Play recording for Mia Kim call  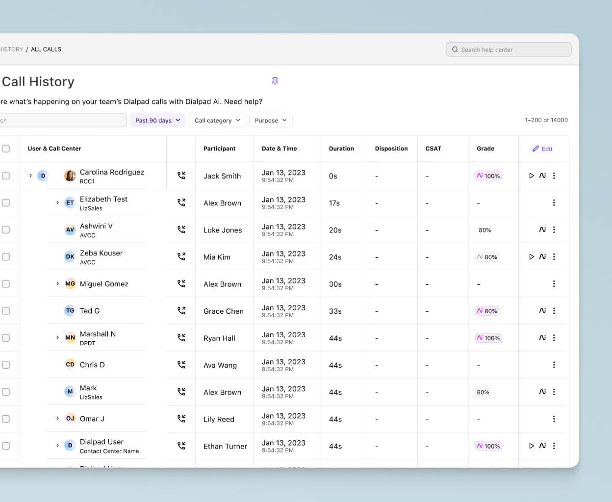point(531,256)
